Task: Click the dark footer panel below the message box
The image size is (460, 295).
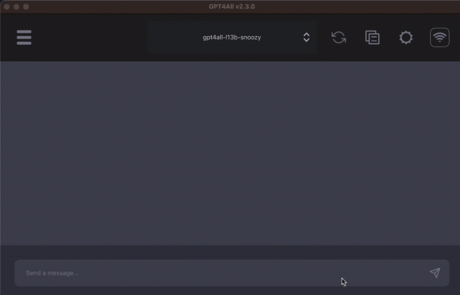Action: pos(230,291)
